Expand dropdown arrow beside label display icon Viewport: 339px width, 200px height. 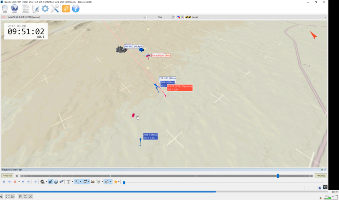88,182
